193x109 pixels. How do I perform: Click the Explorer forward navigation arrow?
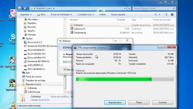pos(24,8)
